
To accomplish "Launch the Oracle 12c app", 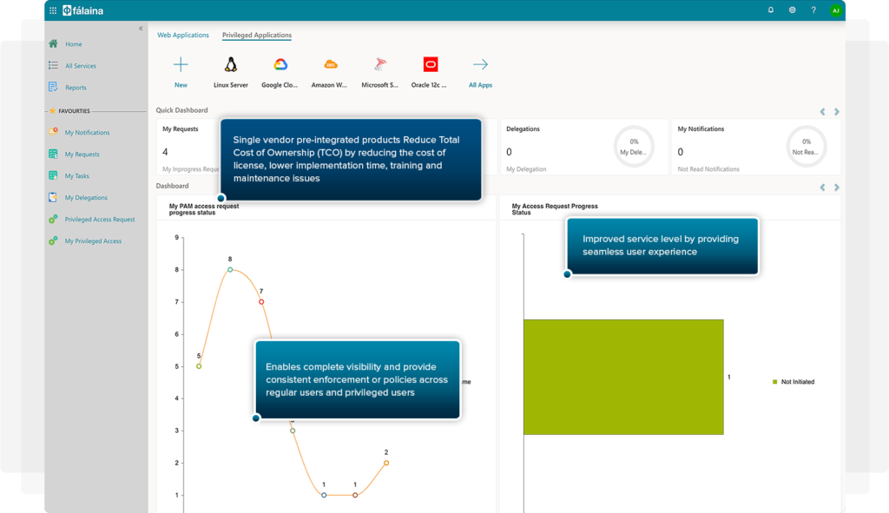I will [429, 72].
